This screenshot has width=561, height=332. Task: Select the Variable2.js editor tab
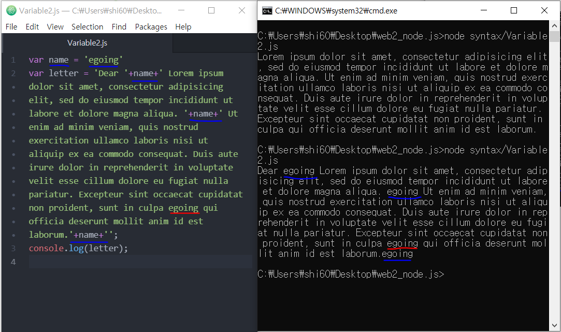(88, 43)
